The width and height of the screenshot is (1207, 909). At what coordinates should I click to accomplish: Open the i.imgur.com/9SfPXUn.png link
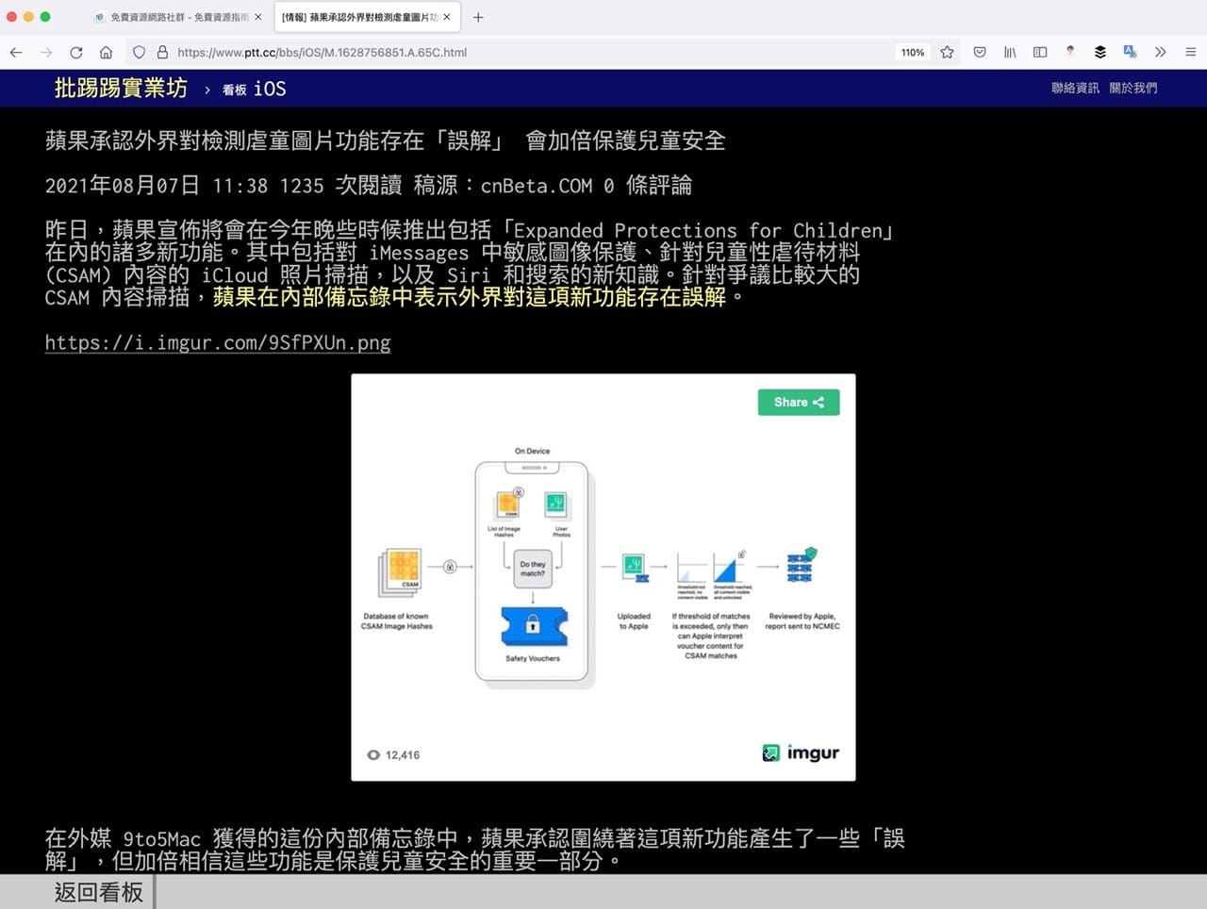click(218, 342)
